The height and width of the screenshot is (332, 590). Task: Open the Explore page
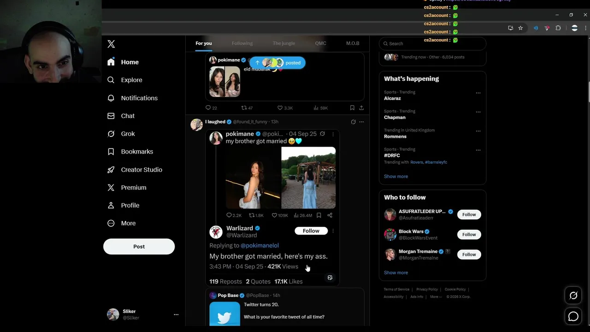pos(125,80)
